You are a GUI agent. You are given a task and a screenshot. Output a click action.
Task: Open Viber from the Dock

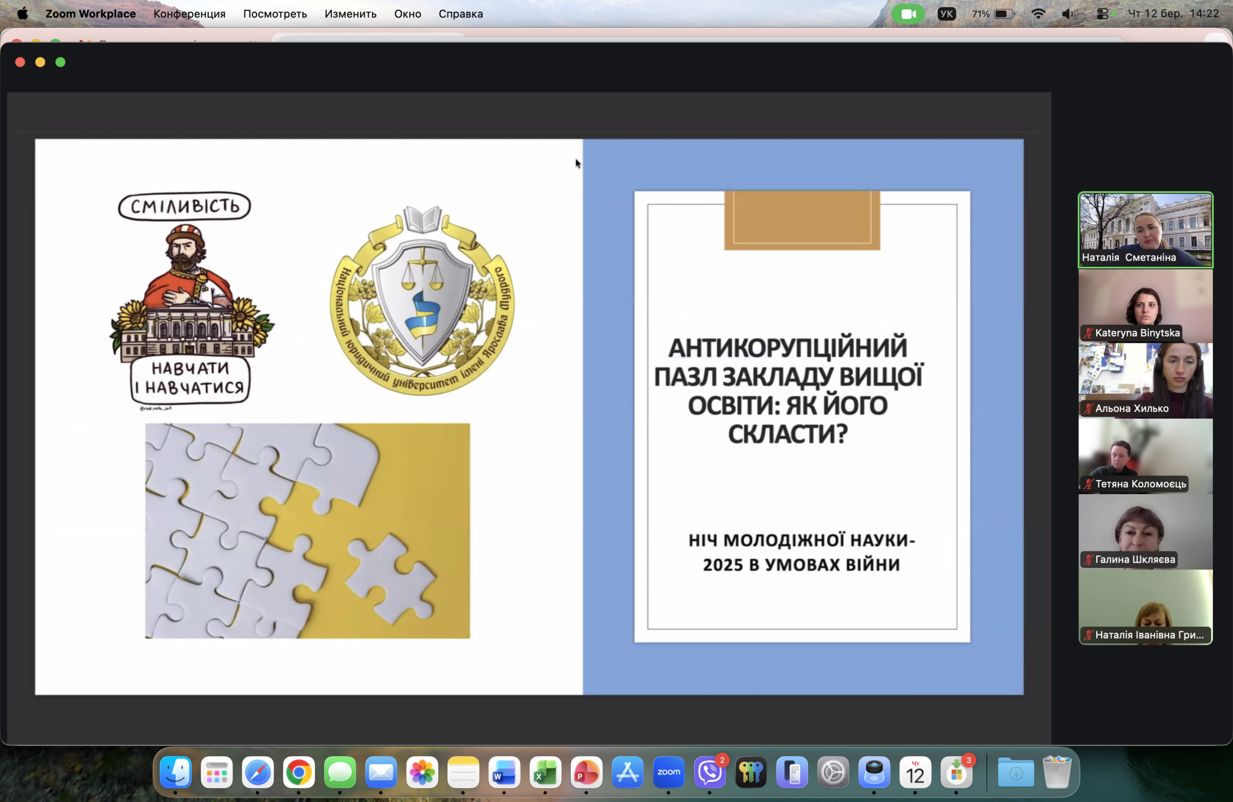coord(710,772)
